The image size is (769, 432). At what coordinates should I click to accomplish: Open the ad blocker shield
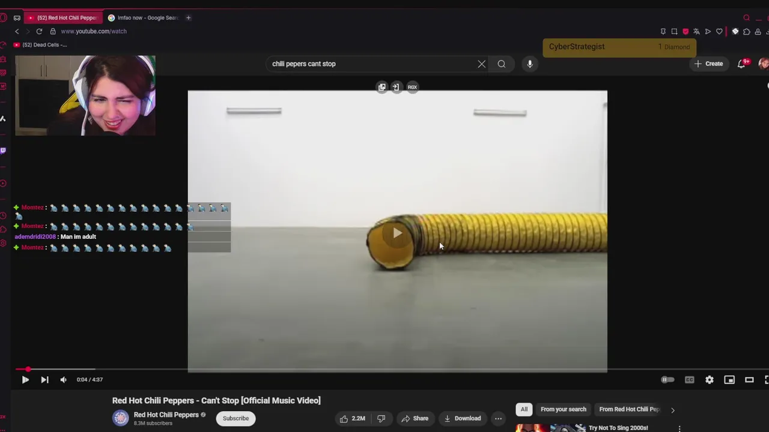coord(685,32)
